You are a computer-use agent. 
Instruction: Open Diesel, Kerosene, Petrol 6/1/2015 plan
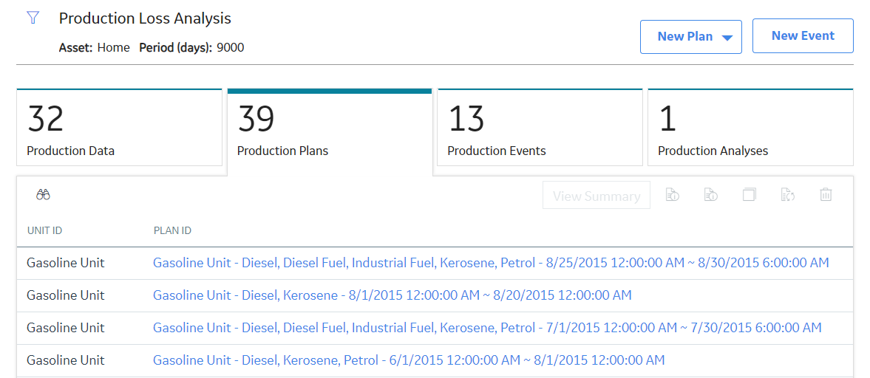tap(409, 361)
